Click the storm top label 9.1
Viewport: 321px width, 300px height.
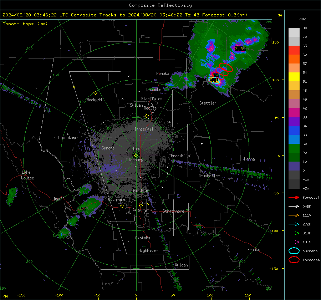click(214, 80)
